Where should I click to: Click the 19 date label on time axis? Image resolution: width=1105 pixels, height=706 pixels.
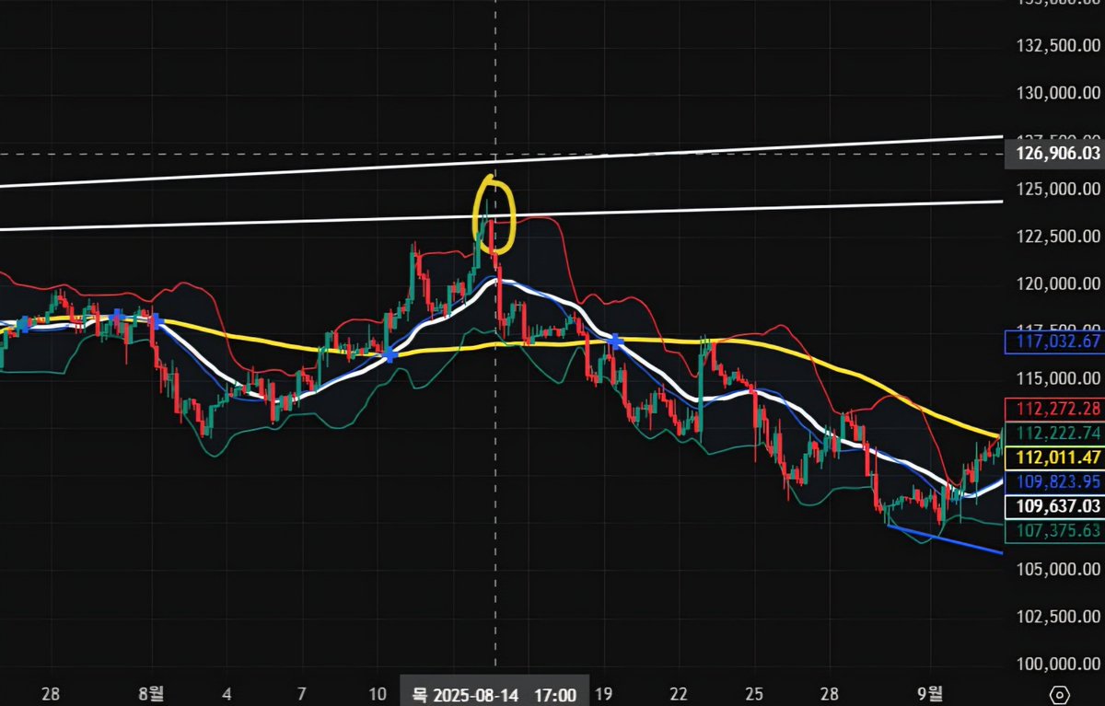603,695
